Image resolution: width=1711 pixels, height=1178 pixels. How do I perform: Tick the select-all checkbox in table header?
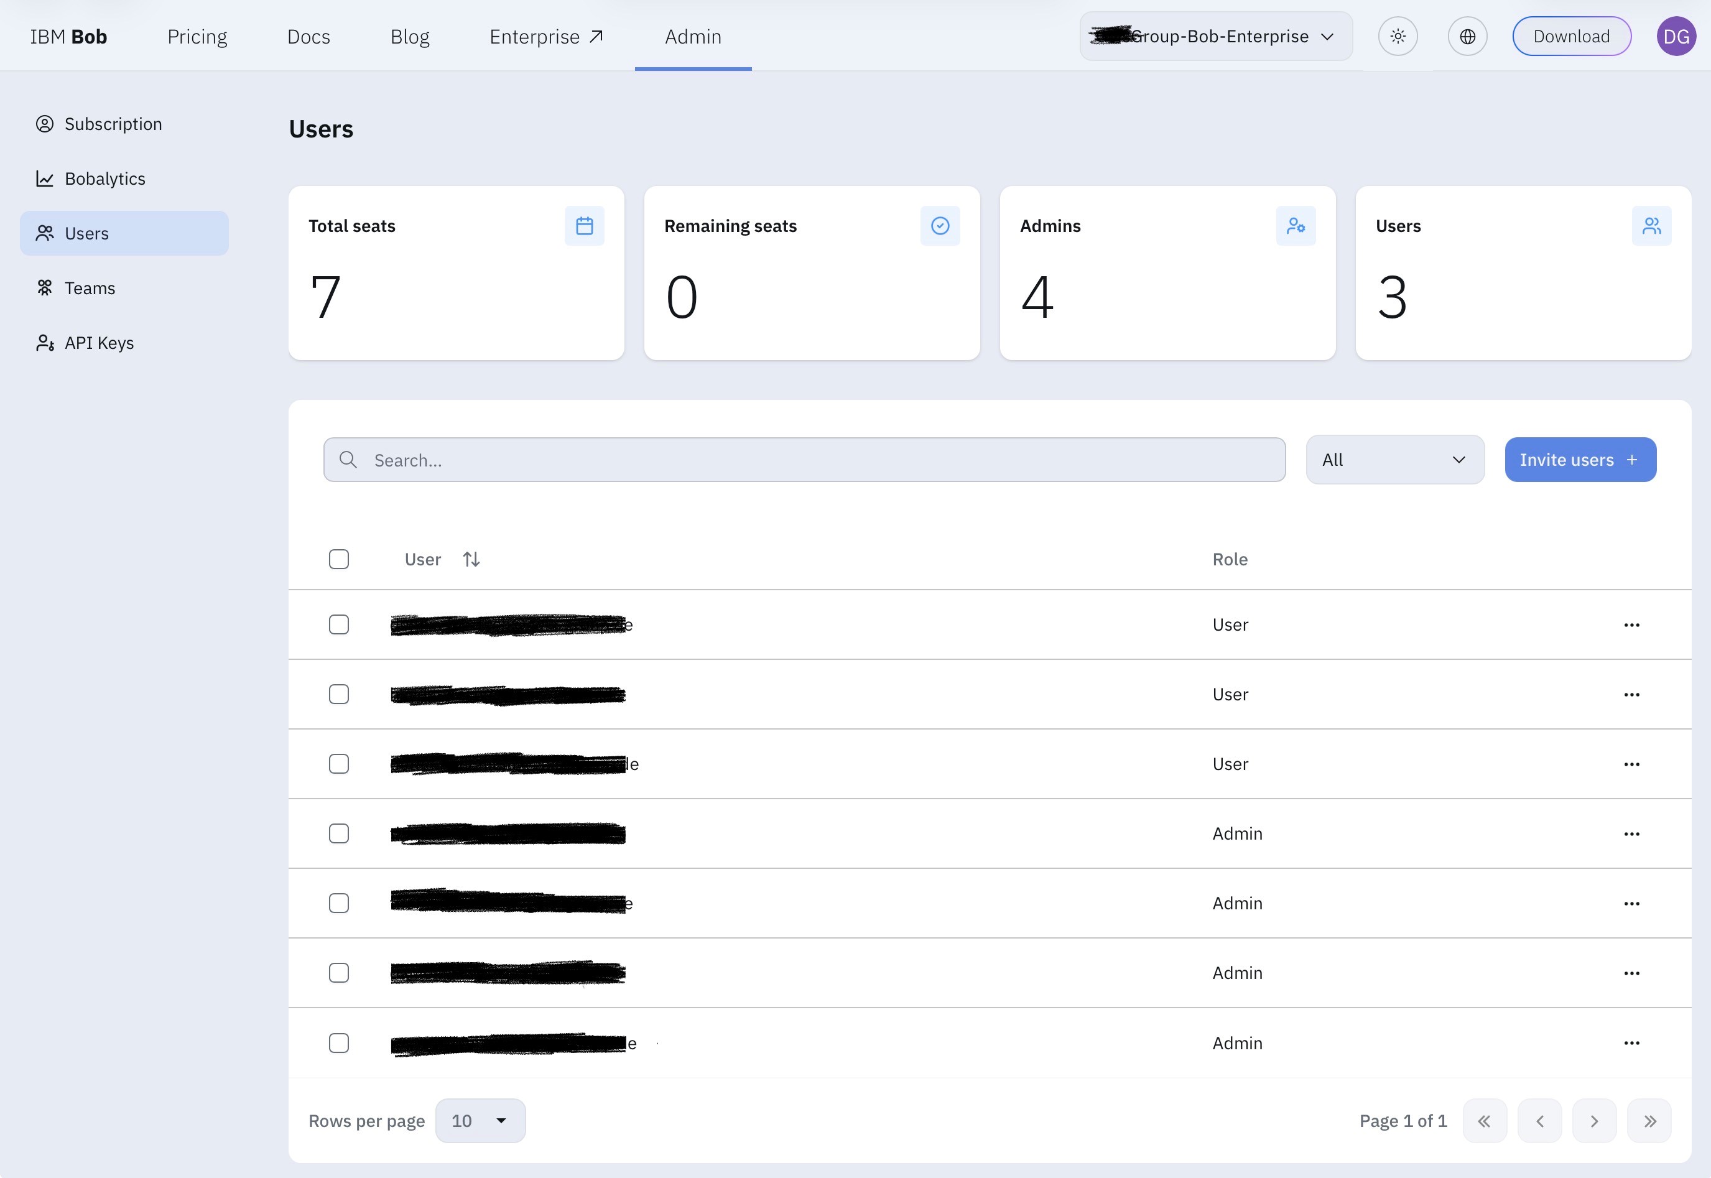coord(339,560)
